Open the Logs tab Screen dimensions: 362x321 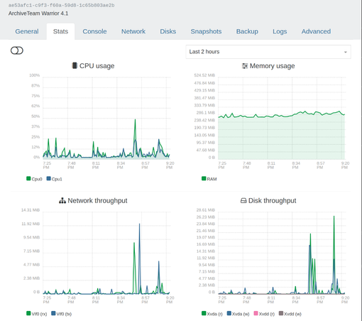[280, 31]
